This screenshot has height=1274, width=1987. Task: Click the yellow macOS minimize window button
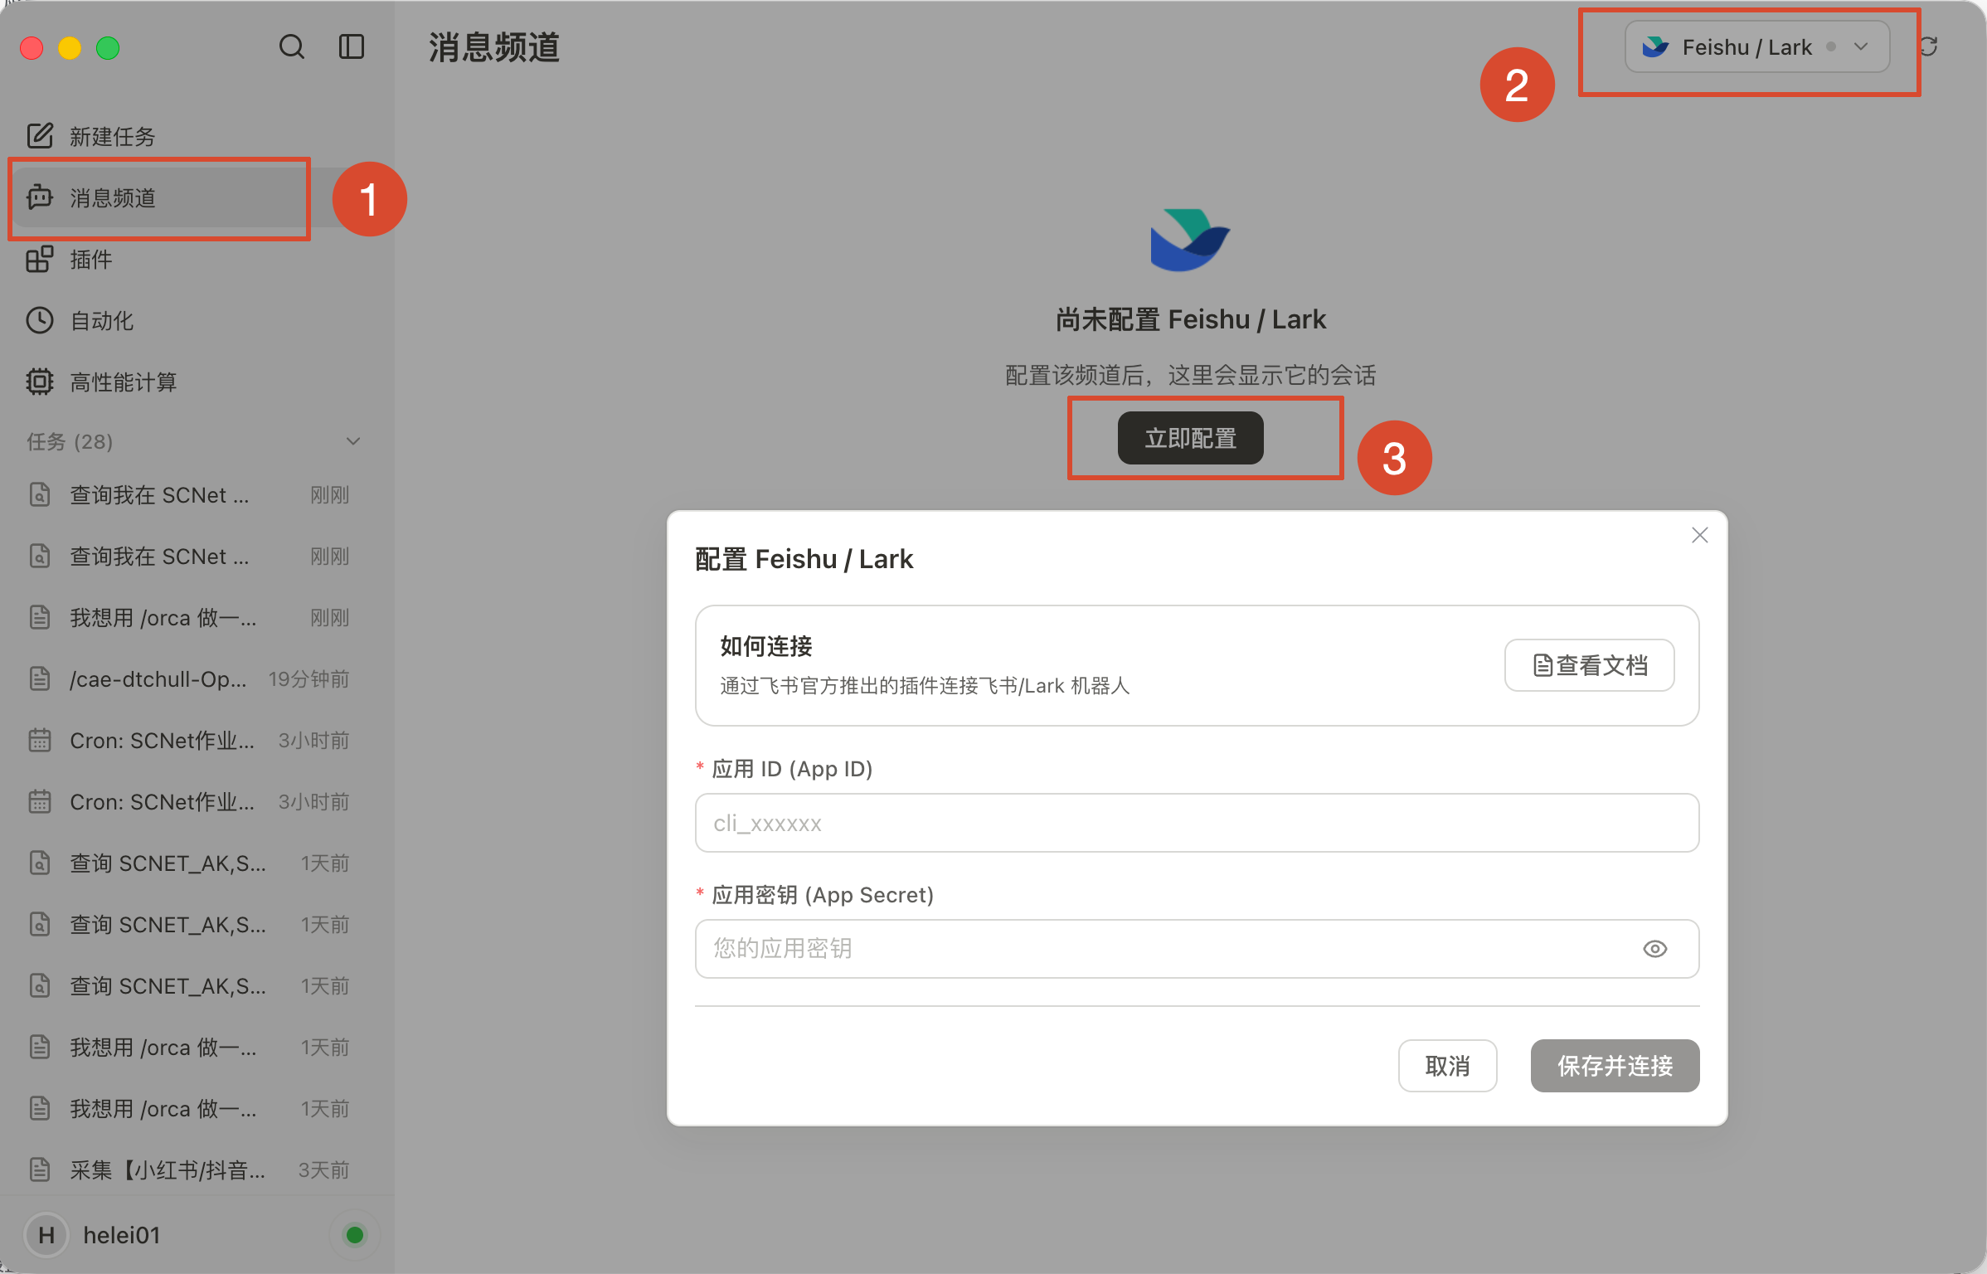[x=70, y=48]
